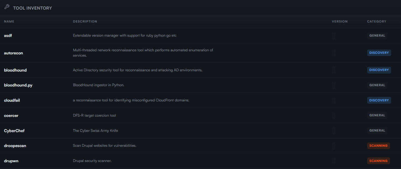Click the 'Extendable version manager' description

pyautogui.click(x=125, y=35)
